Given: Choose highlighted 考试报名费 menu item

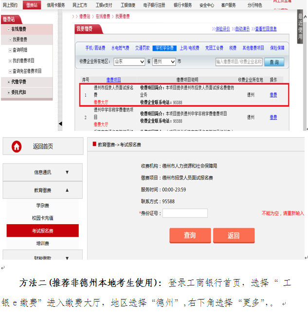Looking at the screenshot, I should pos(43,230).
